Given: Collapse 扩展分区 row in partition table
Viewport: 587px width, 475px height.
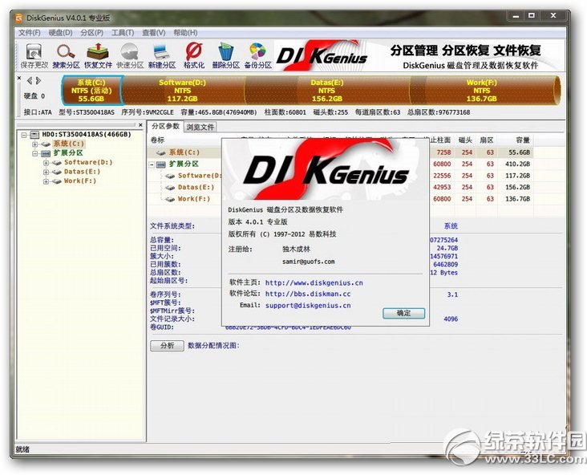Looking at the screenshot, I should tap(152, 164).
